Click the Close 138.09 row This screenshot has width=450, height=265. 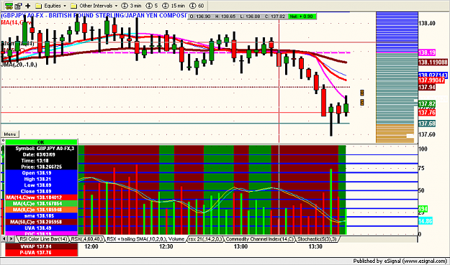point(41,191)
